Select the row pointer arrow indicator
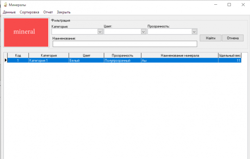Viewport: 250px width, 159px height. coord(6,60)
